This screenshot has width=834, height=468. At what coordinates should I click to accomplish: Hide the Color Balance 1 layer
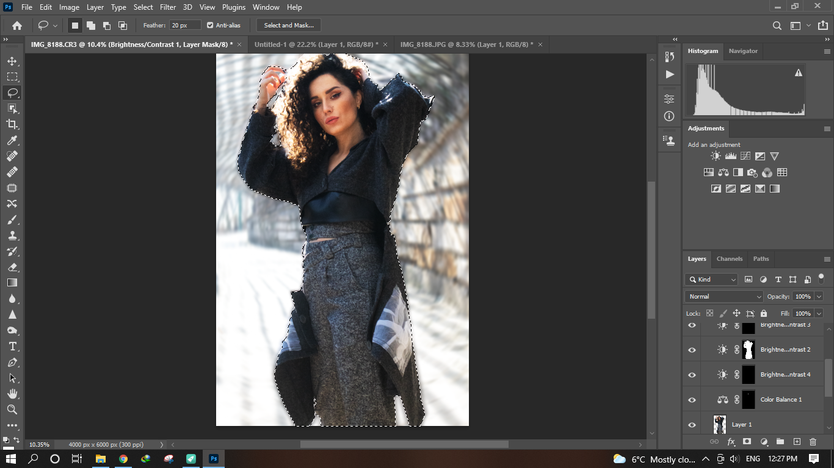click(692, 400)
